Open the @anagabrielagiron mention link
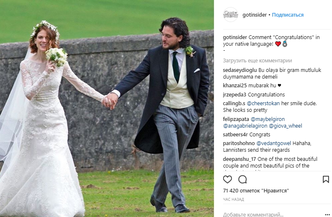This screenshot has height=217, width=332. point(245,126)
